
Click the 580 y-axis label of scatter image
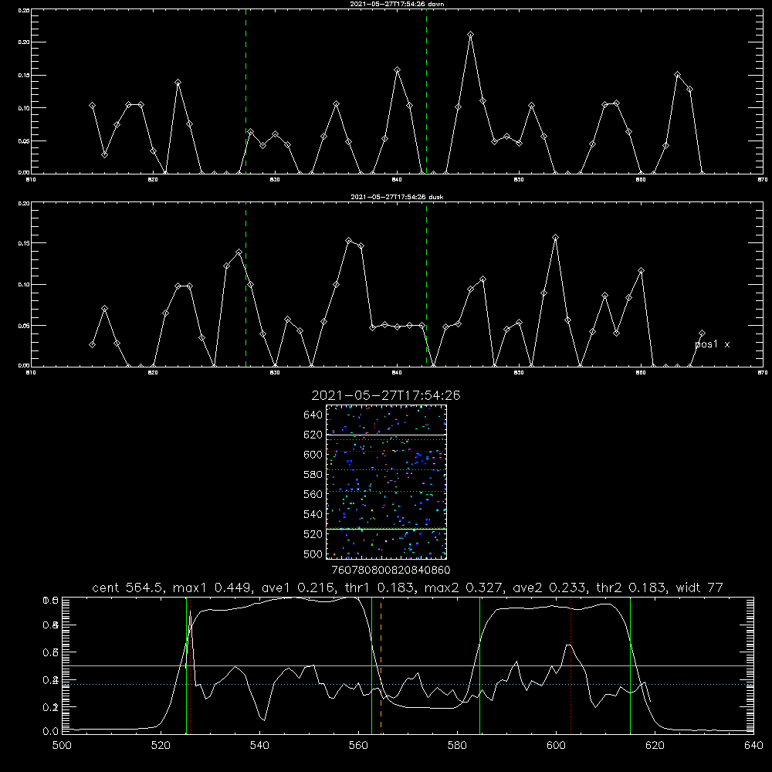coord(313,474)
